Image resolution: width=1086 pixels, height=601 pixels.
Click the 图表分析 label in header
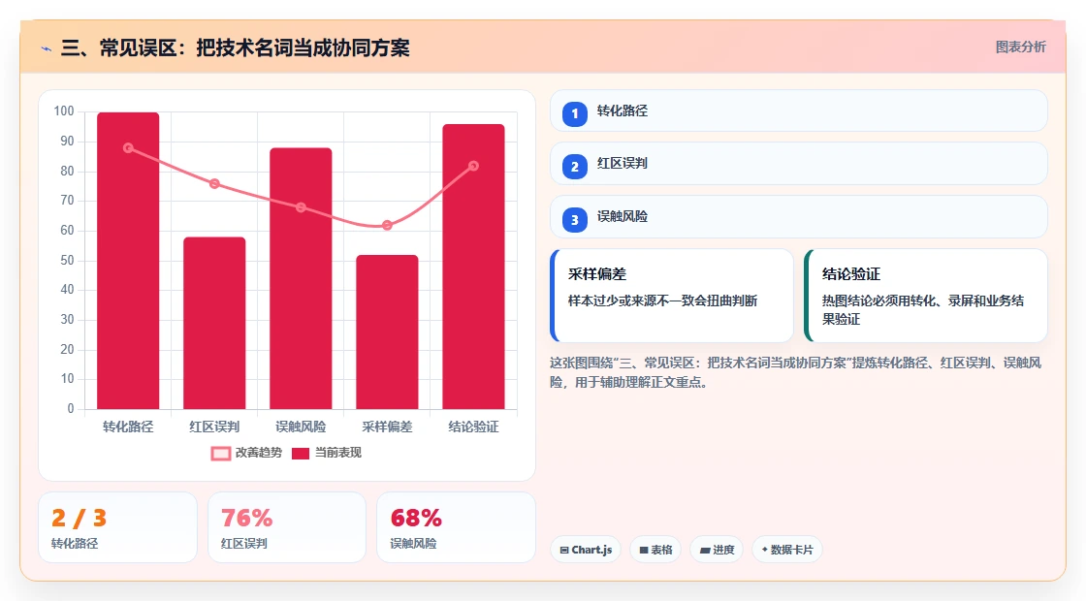[x=1020, y=47]
